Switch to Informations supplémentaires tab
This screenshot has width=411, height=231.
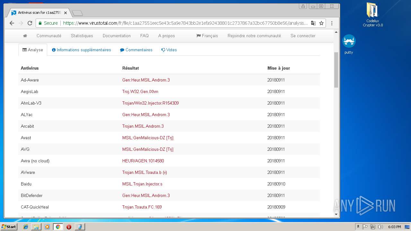tap(82, 50)
